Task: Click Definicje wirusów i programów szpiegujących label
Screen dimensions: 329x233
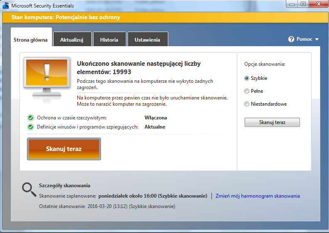Action: click(x=88, y=127)
